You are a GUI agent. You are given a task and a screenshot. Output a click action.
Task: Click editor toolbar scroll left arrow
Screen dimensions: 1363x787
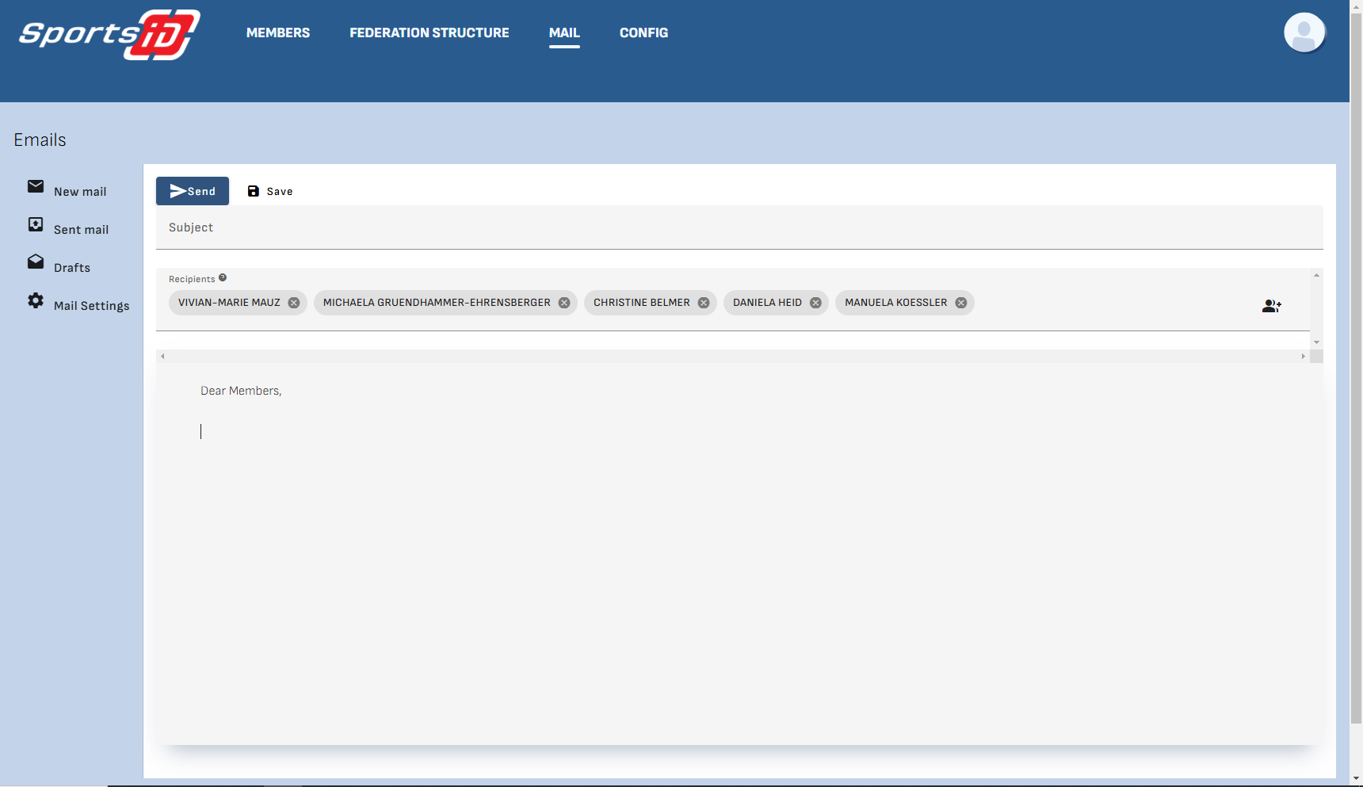(162, 357)
